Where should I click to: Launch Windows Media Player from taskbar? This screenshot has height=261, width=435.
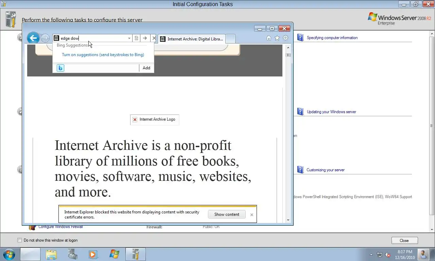(93, 255)
